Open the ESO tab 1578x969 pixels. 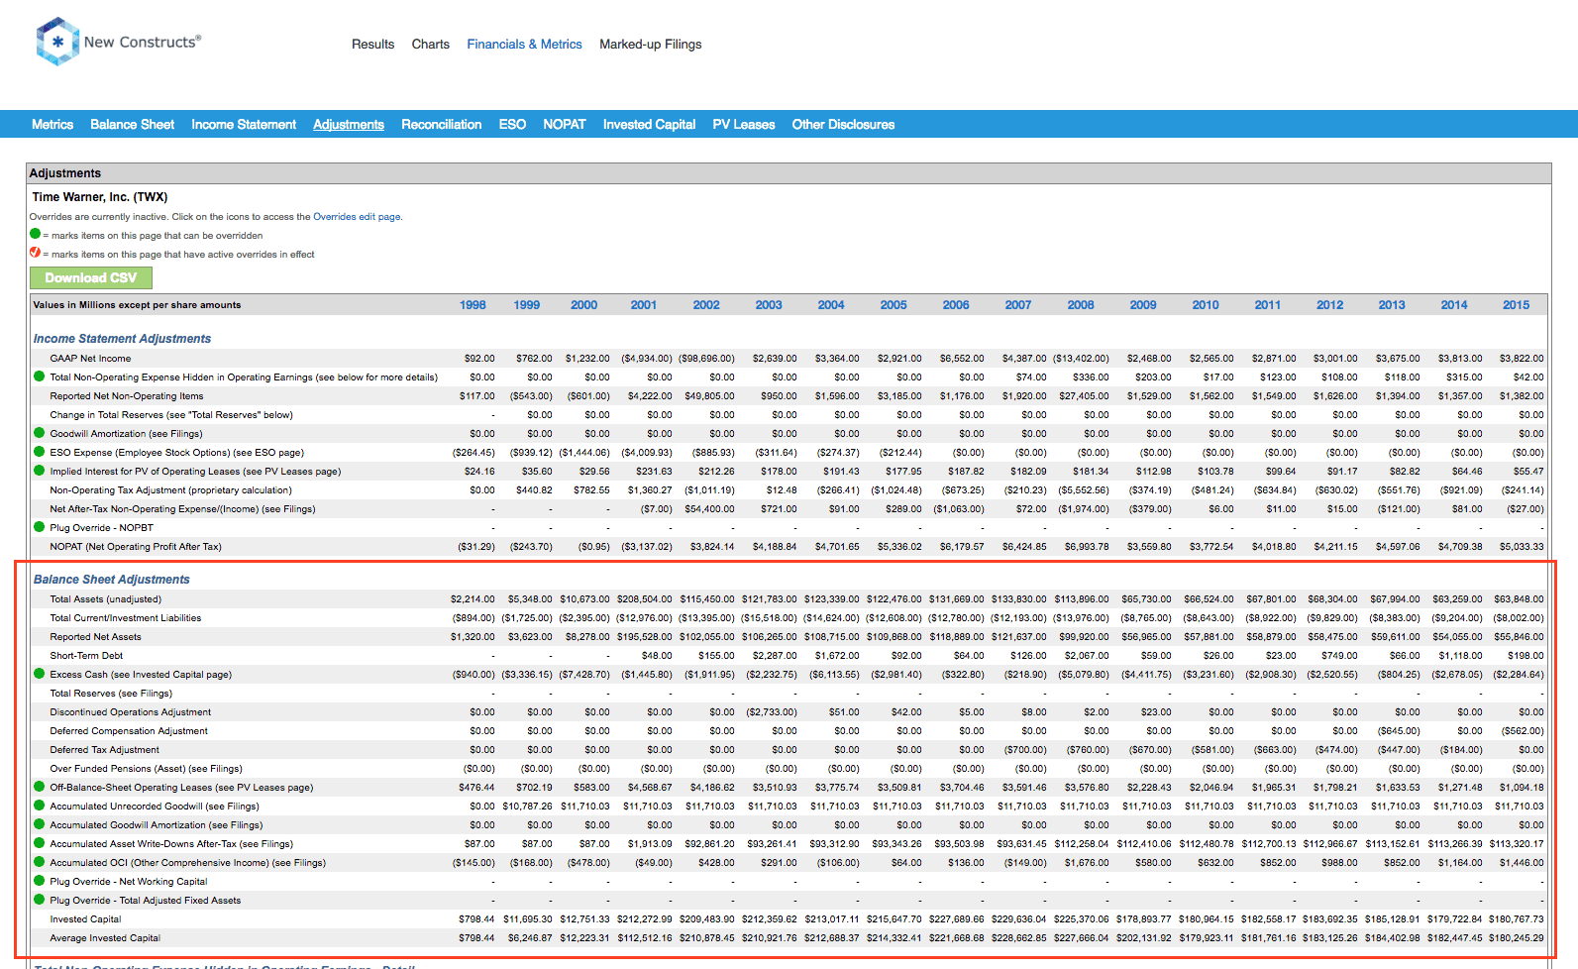(x=512, y=124)
